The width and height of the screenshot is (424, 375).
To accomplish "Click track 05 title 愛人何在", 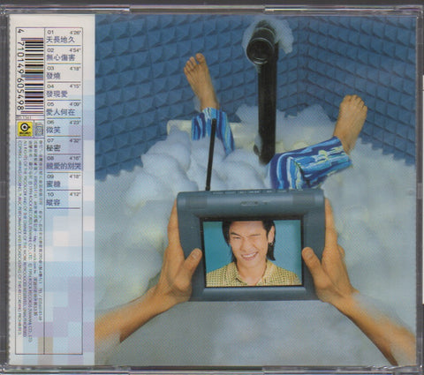I will click(x=61, y=112).
